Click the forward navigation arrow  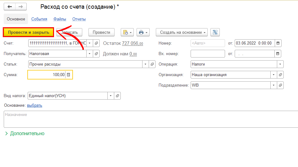20,6
